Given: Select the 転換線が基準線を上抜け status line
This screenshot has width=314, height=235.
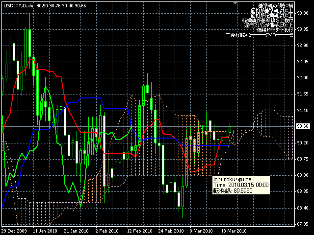Looking at the screenshot, I should 268,21.
